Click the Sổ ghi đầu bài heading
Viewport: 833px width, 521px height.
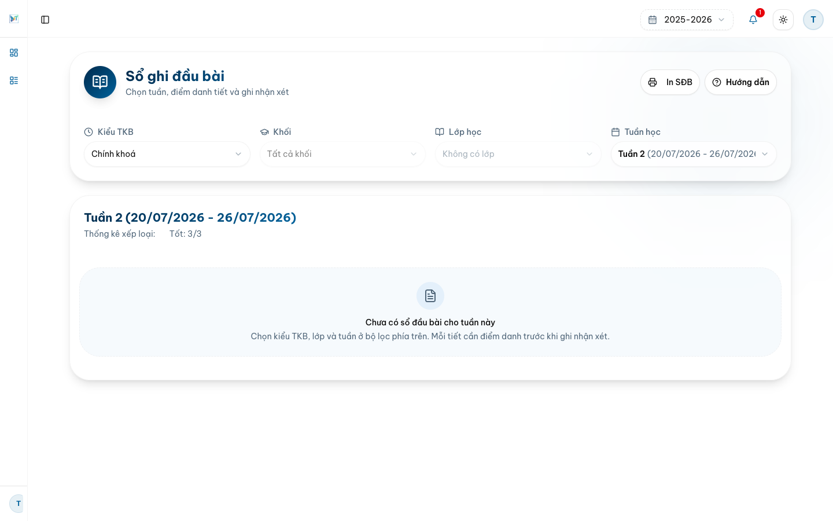point(175,76)
